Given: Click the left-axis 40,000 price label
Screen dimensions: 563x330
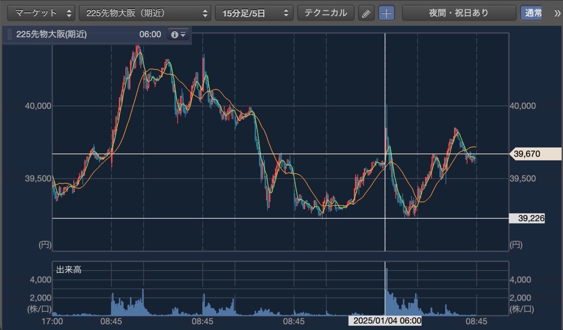Looking at the screenshot, I should [x=38, y=106].
